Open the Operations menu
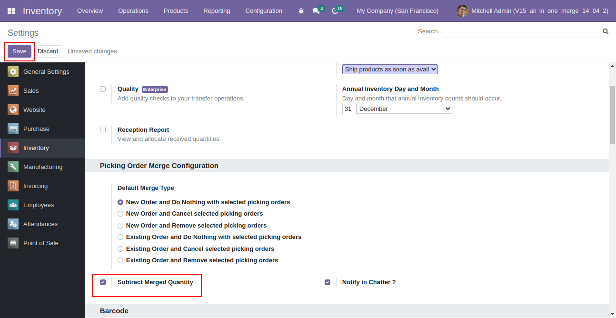The image size is (616, 318). (x=133, y=11)
